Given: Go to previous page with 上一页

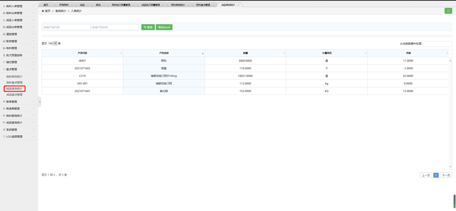Looking at the screenshot, I should pos(426,175).
